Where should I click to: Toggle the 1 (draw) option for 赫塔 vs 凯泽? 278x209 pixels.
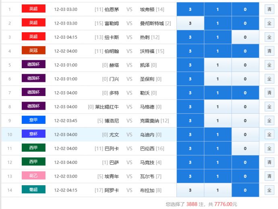tap(218, 65)
